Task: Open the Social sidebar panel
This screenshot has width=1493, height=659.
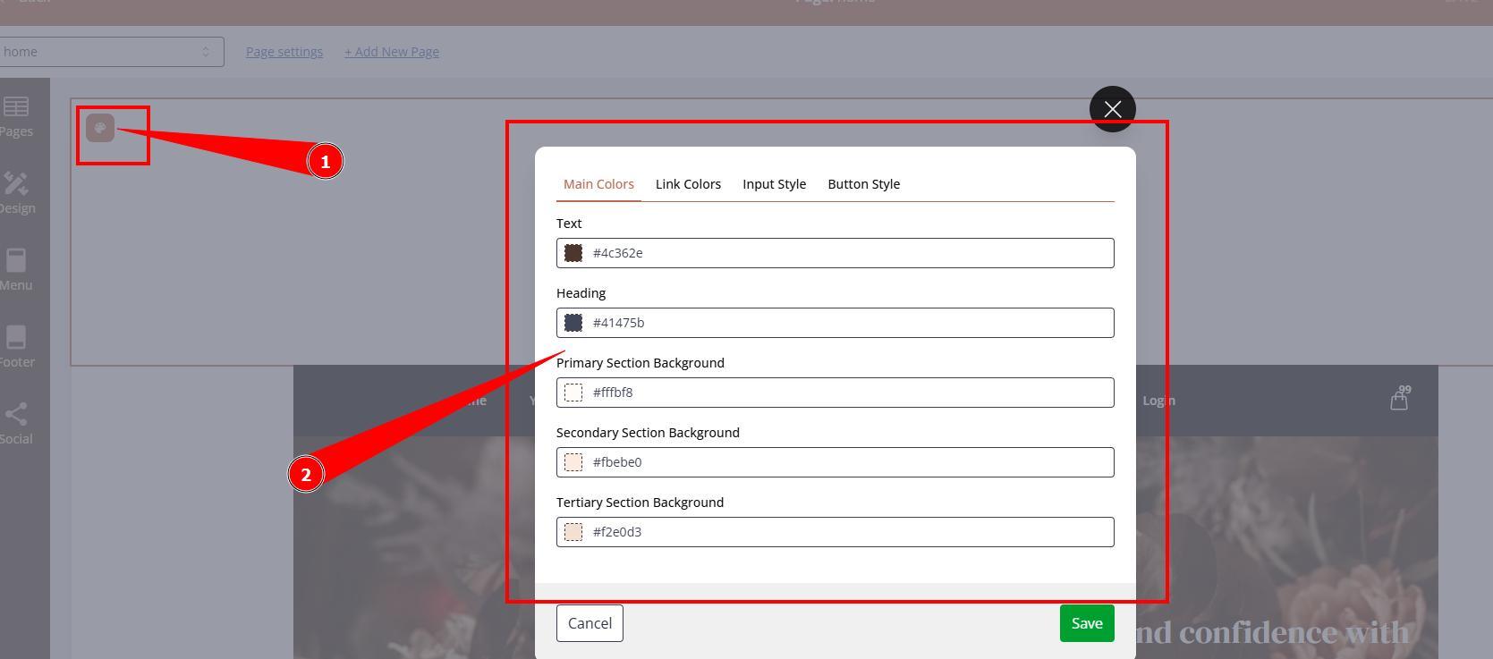Action: click(16, 424)
